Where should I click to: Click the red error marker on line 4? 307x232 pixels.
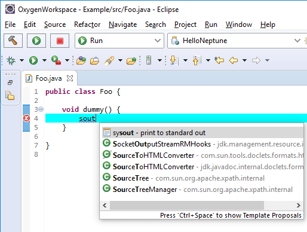[x=26, y=118]
